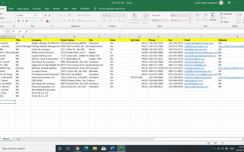Select the Sheet1 worksheet tab
This screenshot has height=152, width=244.
[x=6, y=139]
